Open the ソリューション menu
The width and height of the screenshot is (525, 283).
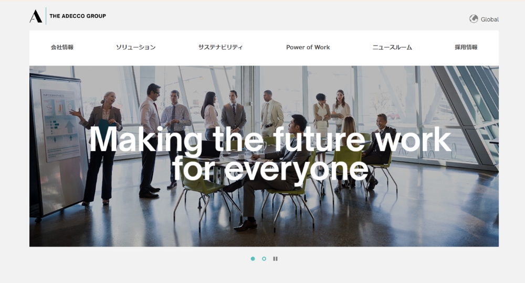(x=136, y=48)
